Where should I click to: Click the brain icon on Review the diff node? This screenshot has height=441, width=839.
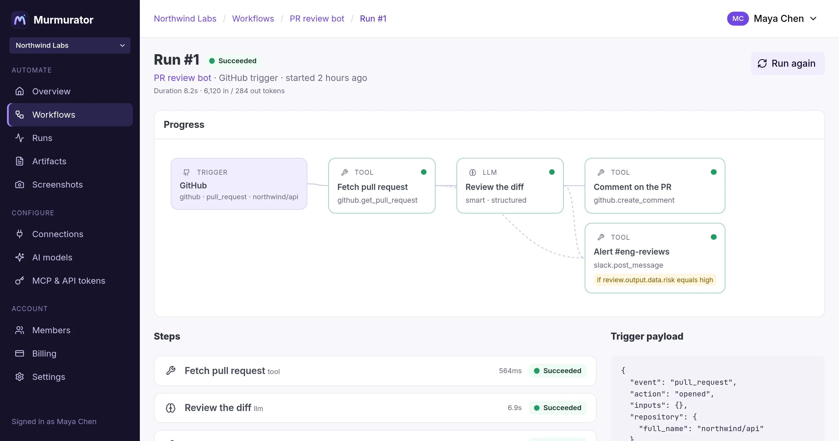pyautogui.click(x=473, y=172)
